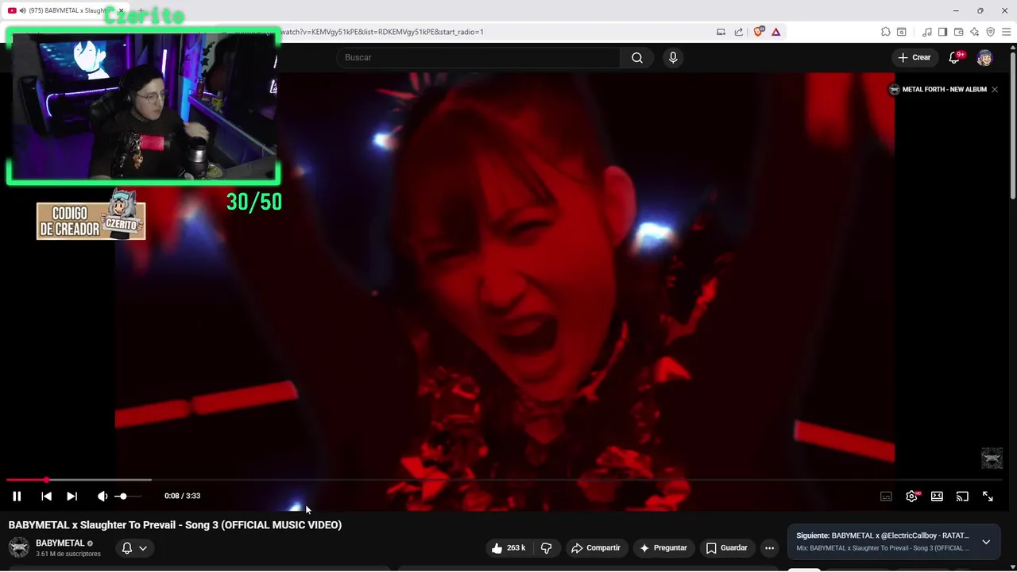The image size is (1017, 572).
Task: Click the Preguntar button
Action: tap(663, 547)
